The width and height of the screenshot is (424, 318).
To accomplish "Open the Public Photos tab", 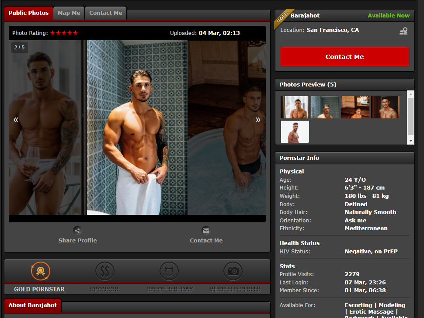I will (28, 13).
